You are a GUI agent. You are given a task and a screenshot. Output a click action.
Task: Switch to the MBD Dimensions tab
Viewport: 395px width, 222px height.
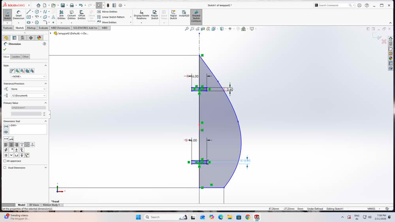tap(60, 28)
